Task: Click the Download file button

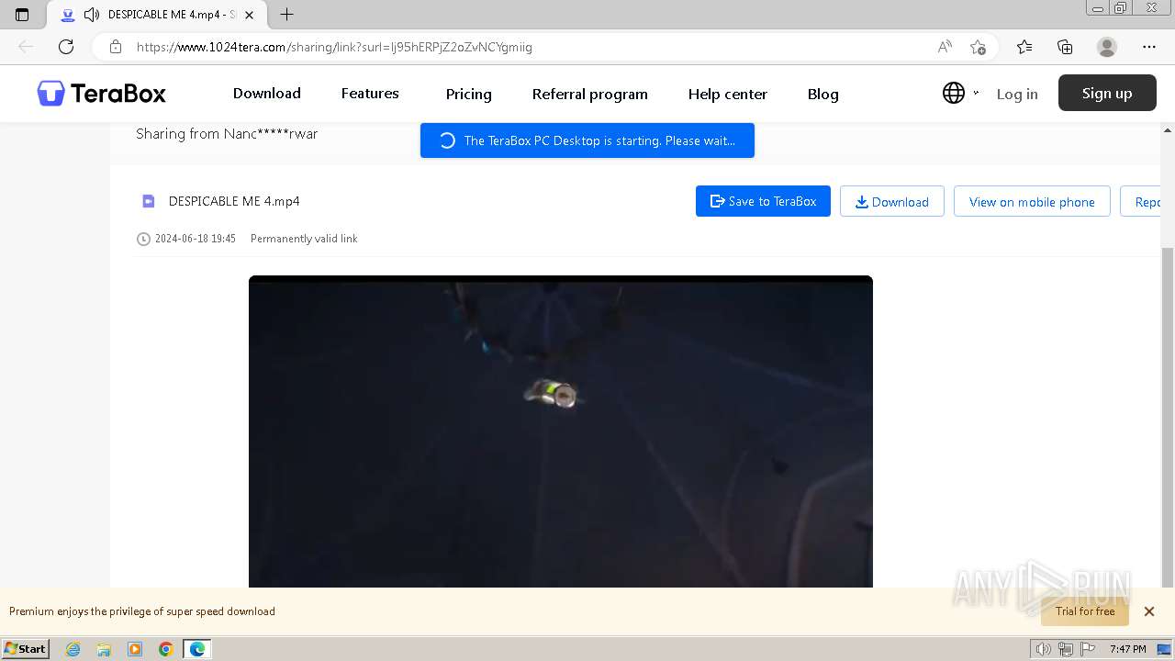Action: (x=892, y=201)
